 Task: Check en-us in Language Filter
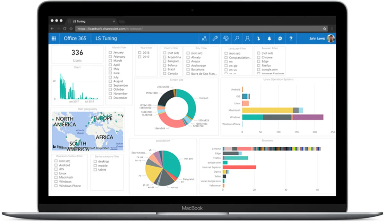click(226, 70)
